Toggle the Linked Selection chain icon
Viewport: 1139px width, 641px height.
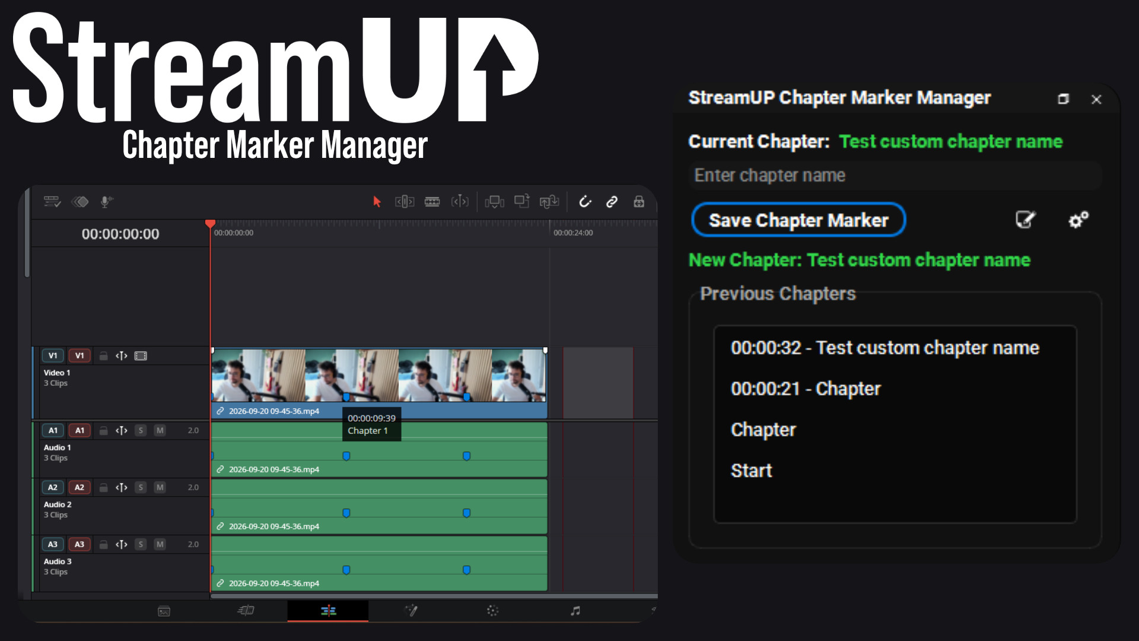tap(612, 202)
